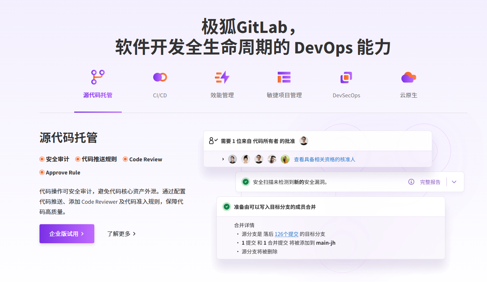Image resolution: width=487 pixels, height=282 pixels.
Task: Click the Approve Rule feature label
Action: click(x=63, y=173)
